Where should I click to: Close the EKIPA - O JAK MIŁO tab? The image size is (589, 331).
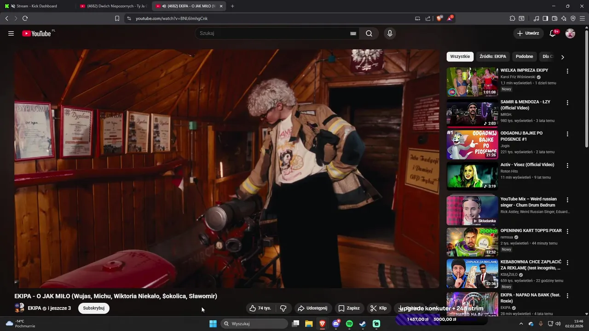coord(221,6)
